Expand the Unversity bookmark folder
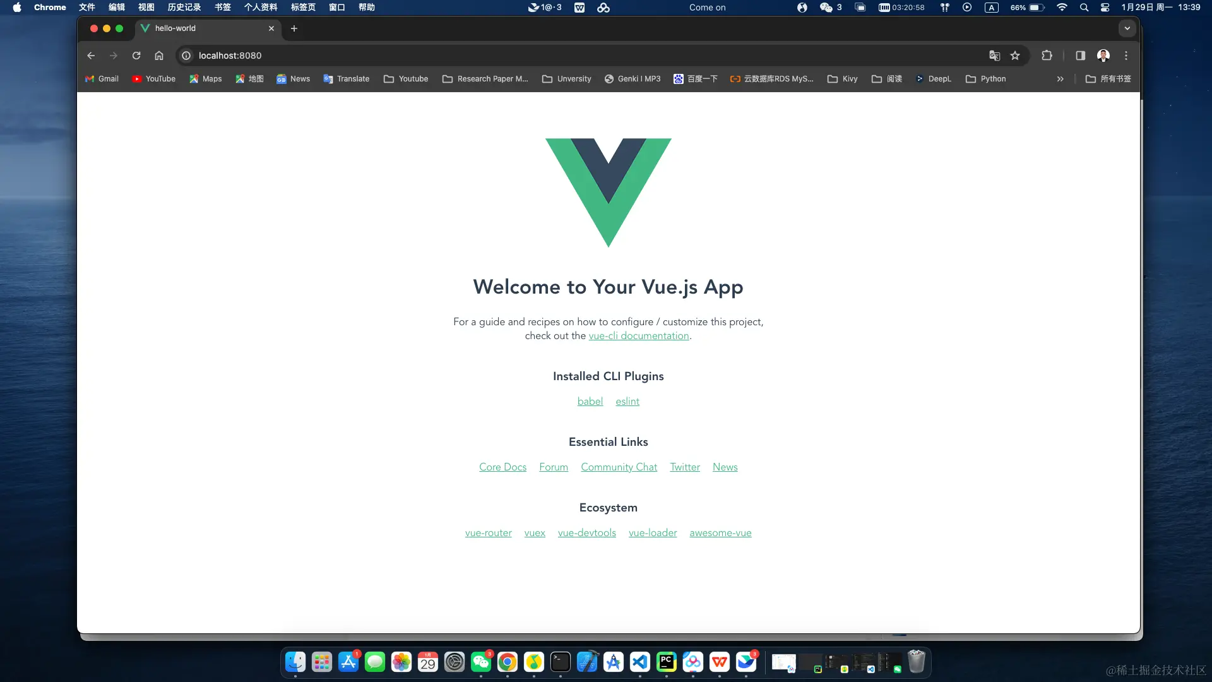 [567, 79]
